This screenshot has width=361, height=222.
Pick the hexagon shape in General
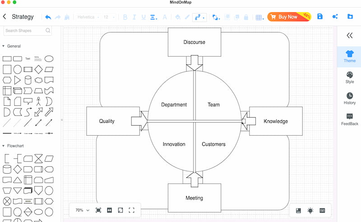[x=7, y=80]
